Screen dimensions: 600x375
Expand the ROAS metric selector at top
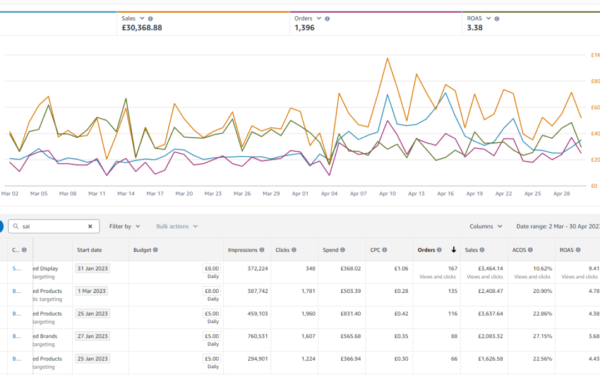click(x=488, y=19)
